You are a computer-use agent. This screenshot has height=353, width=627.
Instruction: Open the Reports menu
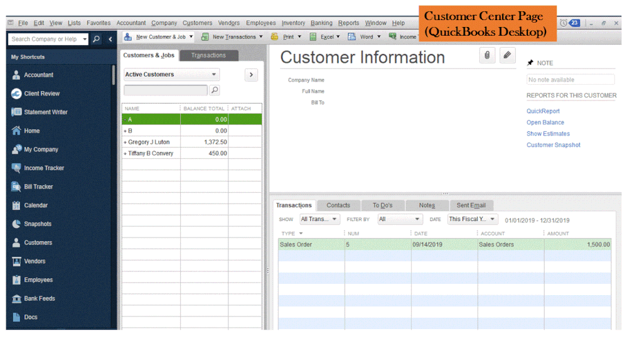pyautogui.click(x=348, y=23)
